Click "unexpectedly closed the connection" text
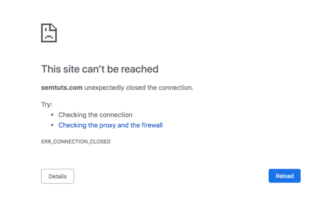The width and height of the screenshot is (326, 208). (139, 87)
